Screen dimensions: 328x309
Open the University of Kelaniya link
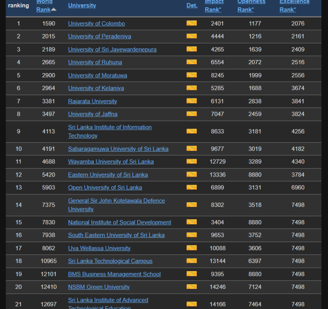96,88
